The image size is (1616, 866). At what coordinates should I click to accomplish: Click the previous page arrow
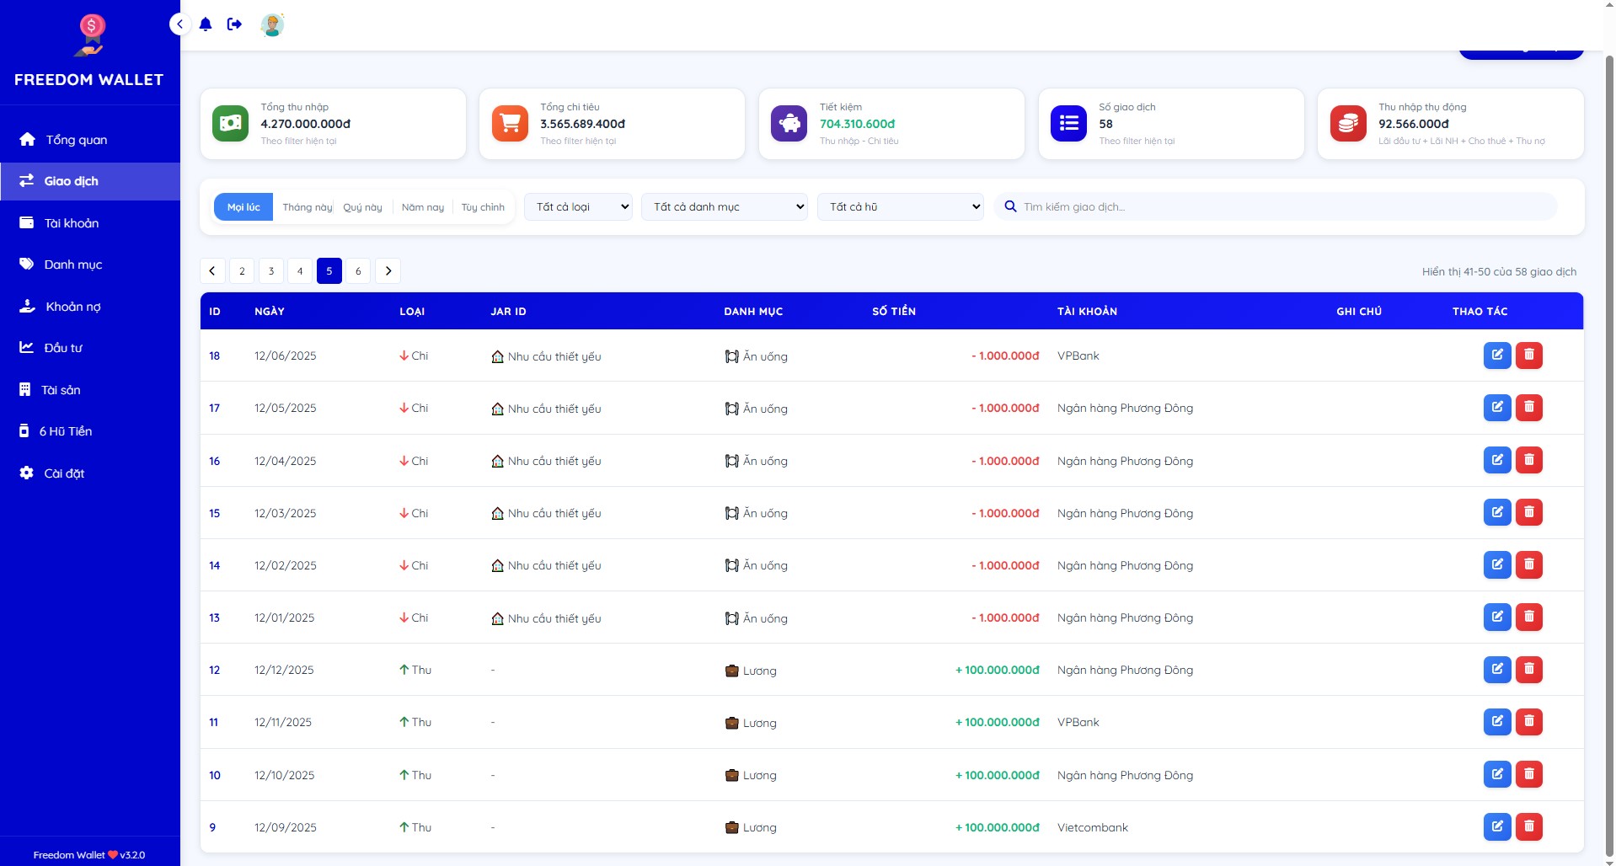pyautogui.click(x=212, y=271)
